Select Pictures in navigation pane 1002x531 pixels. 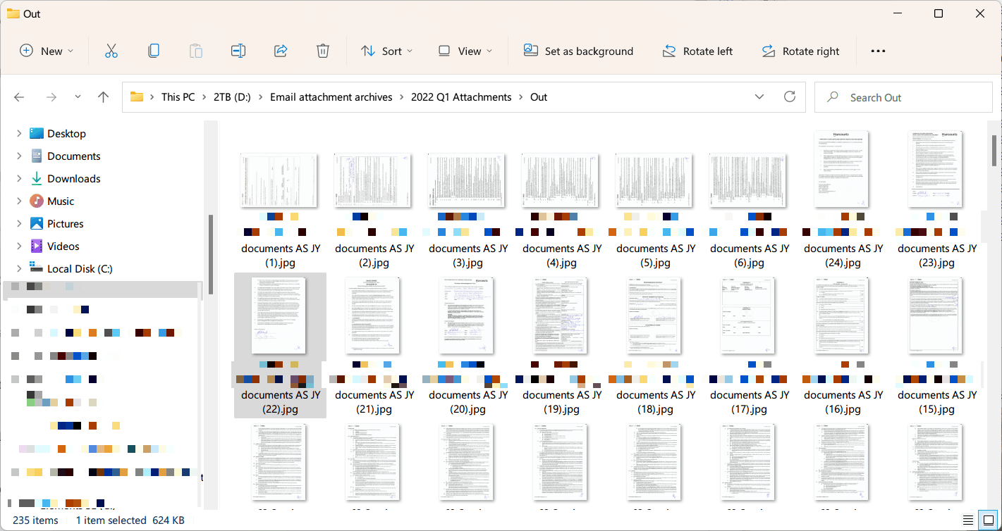[65, 224]
